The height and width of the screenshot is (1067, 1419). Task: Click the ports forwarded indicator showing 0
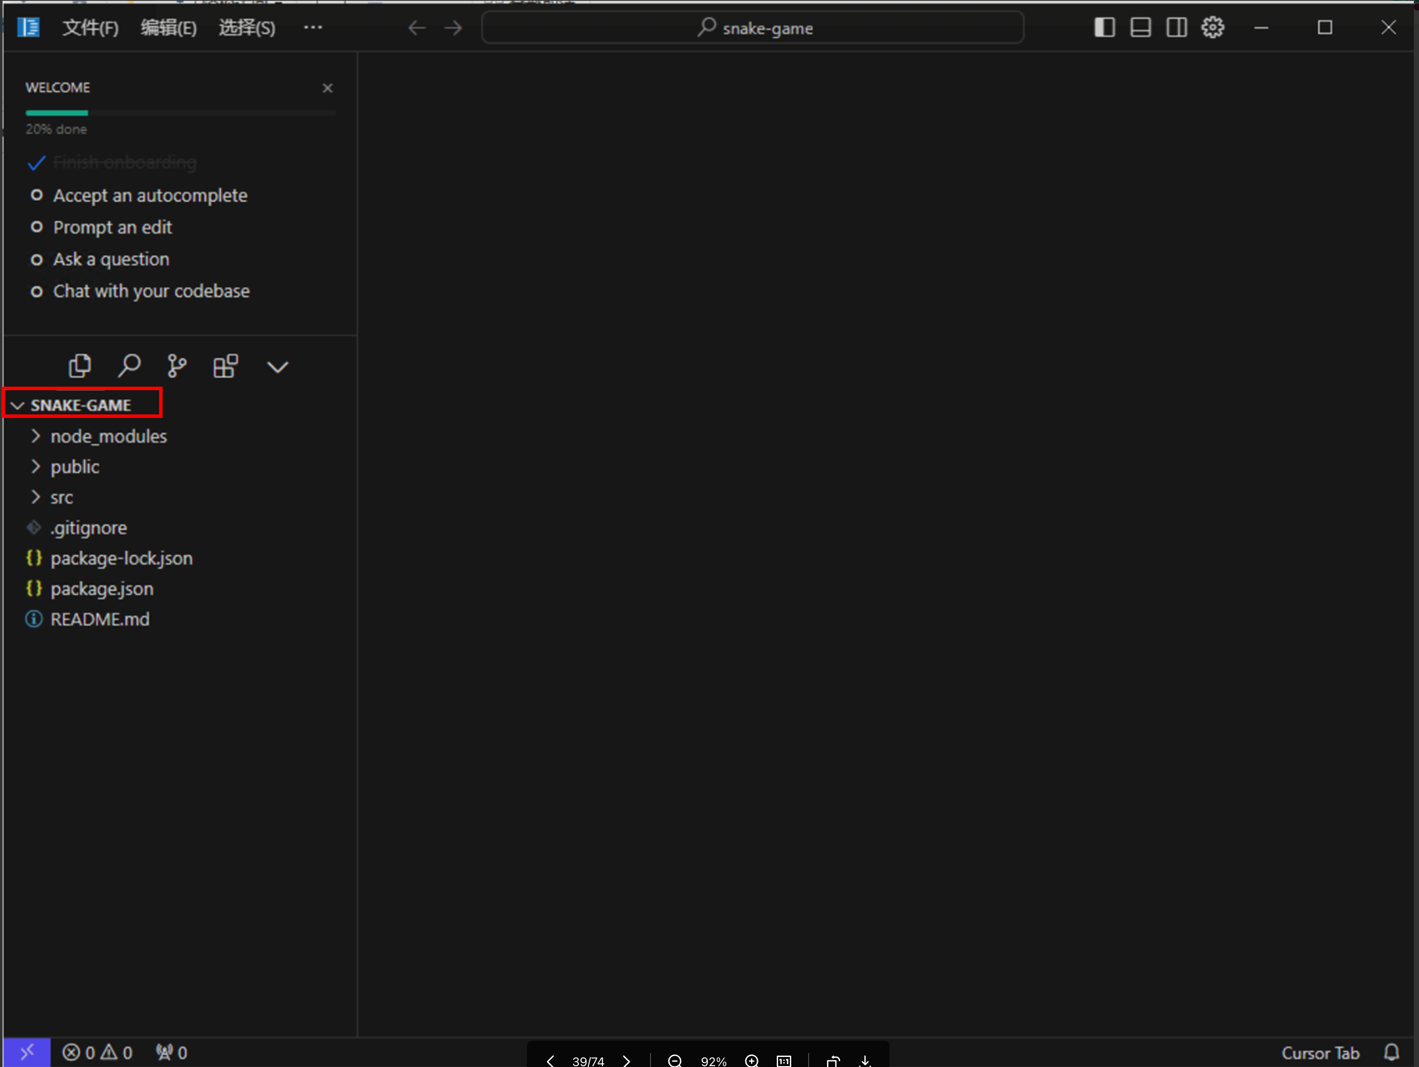tap(171, 1053)
